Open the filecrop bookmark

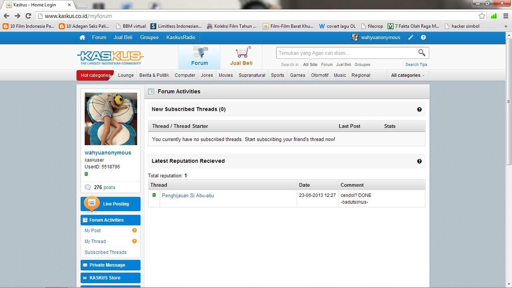coord(372,26)
